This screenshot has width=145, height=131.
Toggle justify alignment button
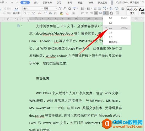96,13
